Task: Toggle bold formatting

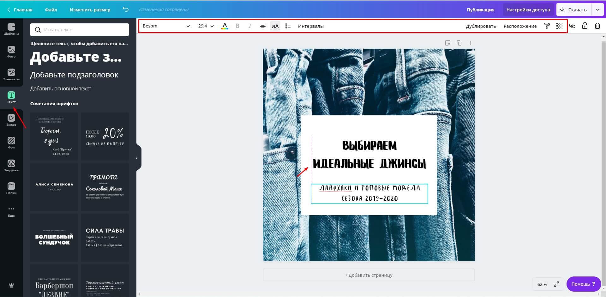Action: 237,26
